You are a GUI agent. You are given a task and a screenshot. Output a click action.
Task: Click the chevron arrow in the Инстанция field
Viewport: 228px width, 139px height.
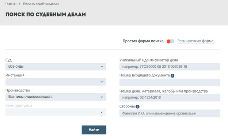102,82
